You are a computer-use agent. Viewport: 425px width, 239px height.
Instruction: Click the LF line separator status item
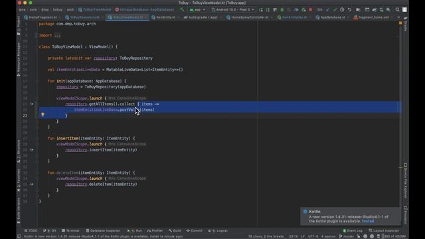[303, 236]
